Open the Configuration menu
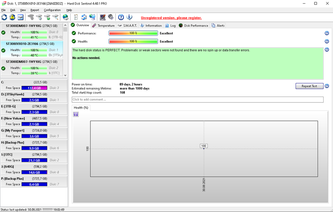Image resolution: width=333 pixels, height=212 pixels. pyautogui.click(x=52, y=10)
